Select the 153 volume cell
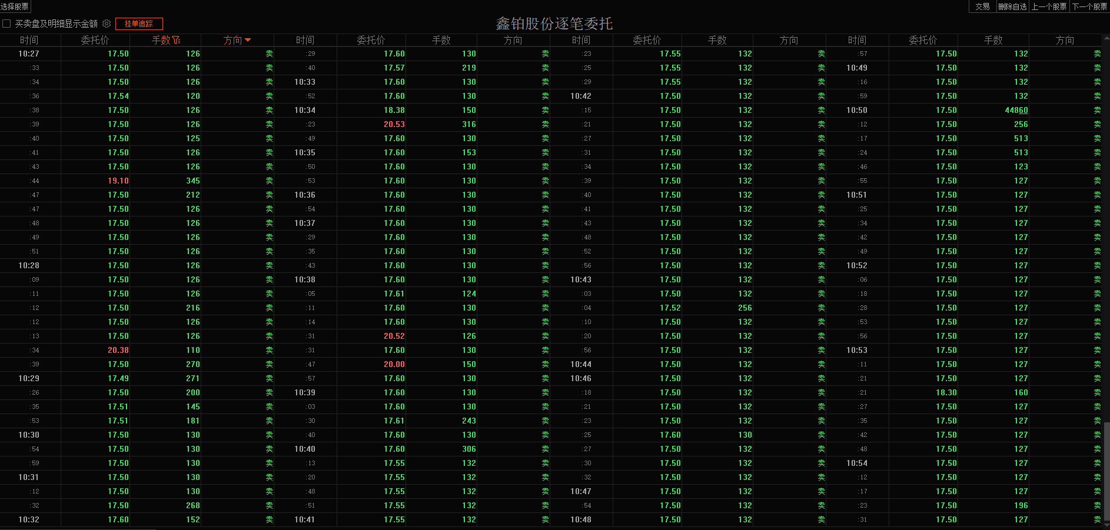Image resolution: width=1110 pixels, height=530 pixels. point(469,152)
